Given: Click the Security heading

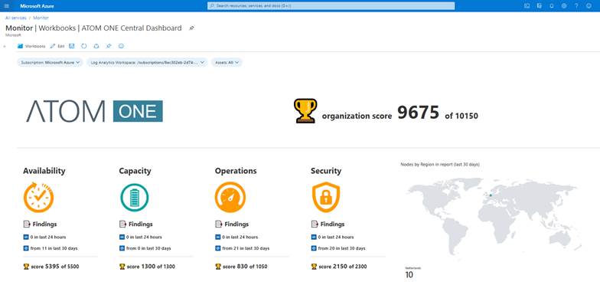Looking at the screenshot, I should (x=326, y=171).
